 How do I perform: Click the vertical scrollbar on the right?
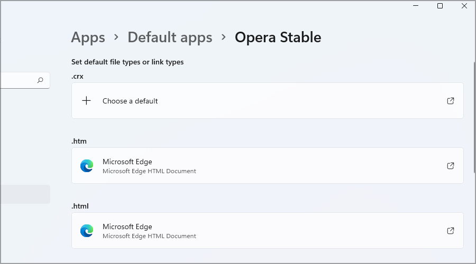(x=474, y=117)
